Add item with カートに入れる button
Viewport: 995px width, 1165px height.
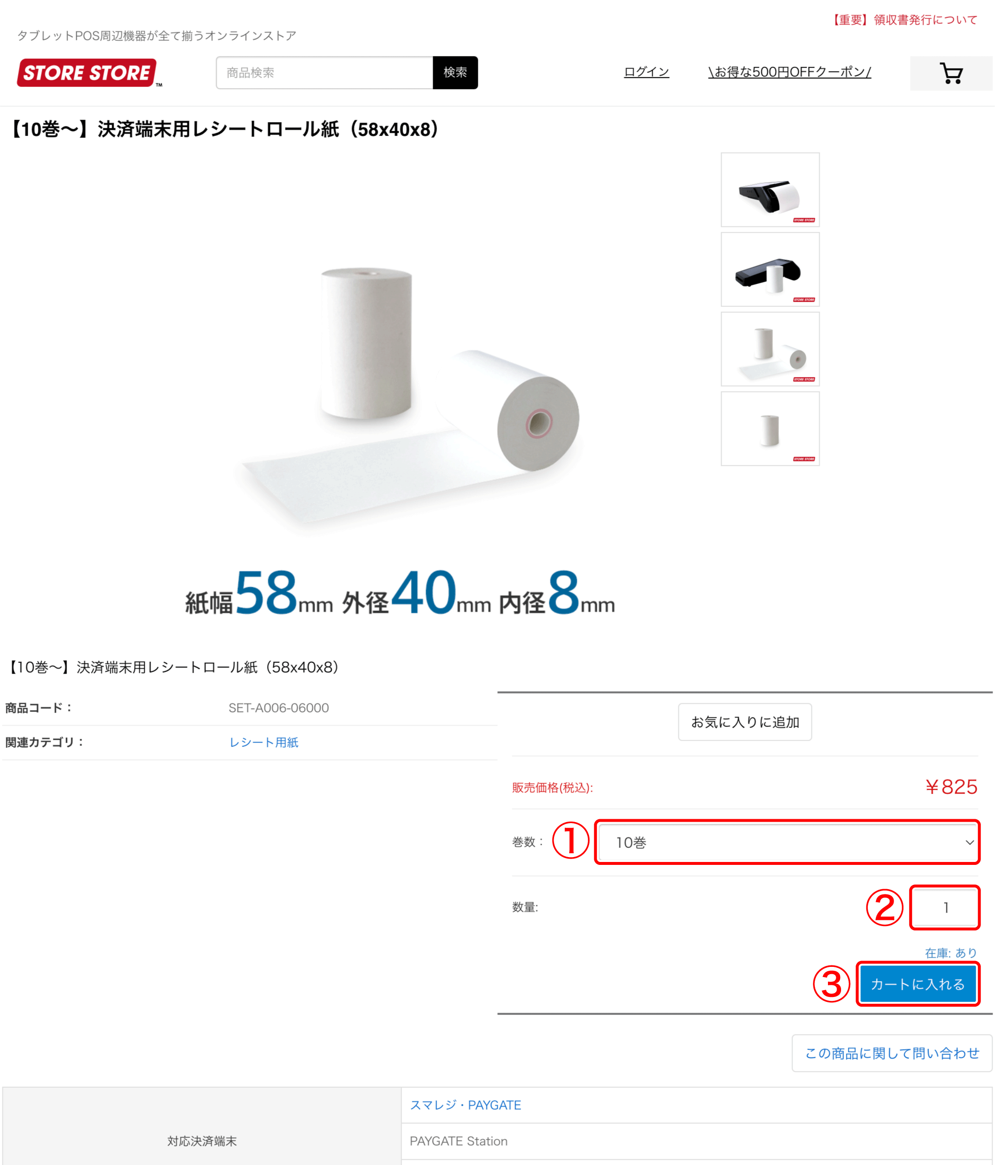pyautogui.click(x=918, y=984)
